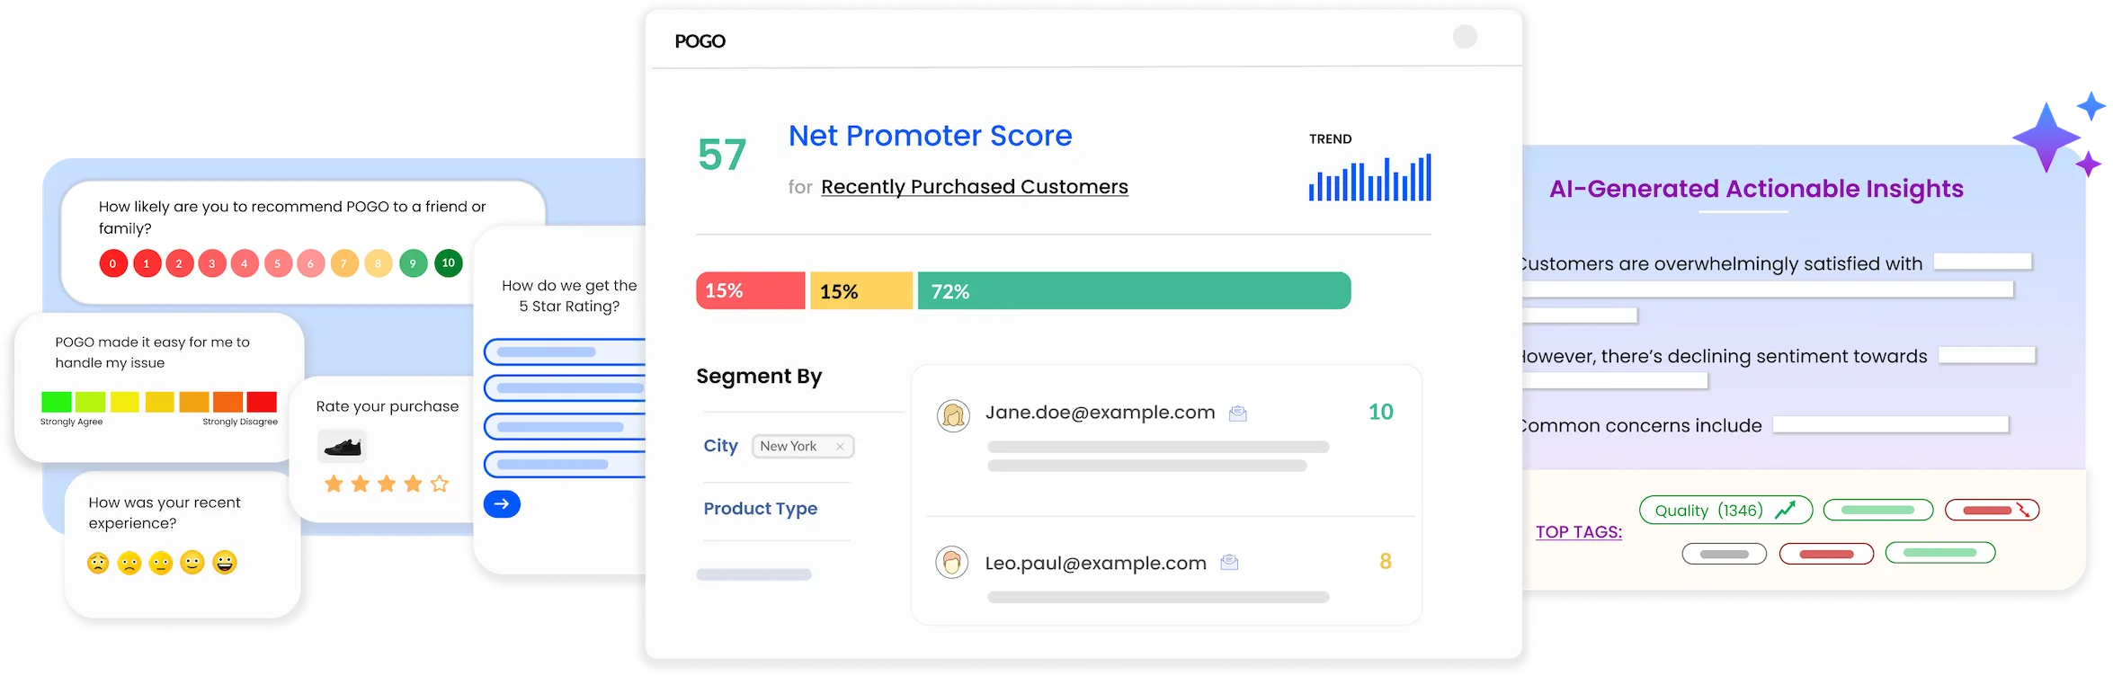Open Jane.doe@example.com response
The height and width of the screenshot is (676, 2113).
click(x=1100, y=413)
